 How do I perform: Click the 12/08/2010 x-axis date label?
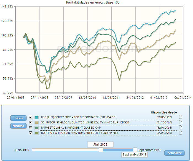pyautogui.click(x=87, y=98)
